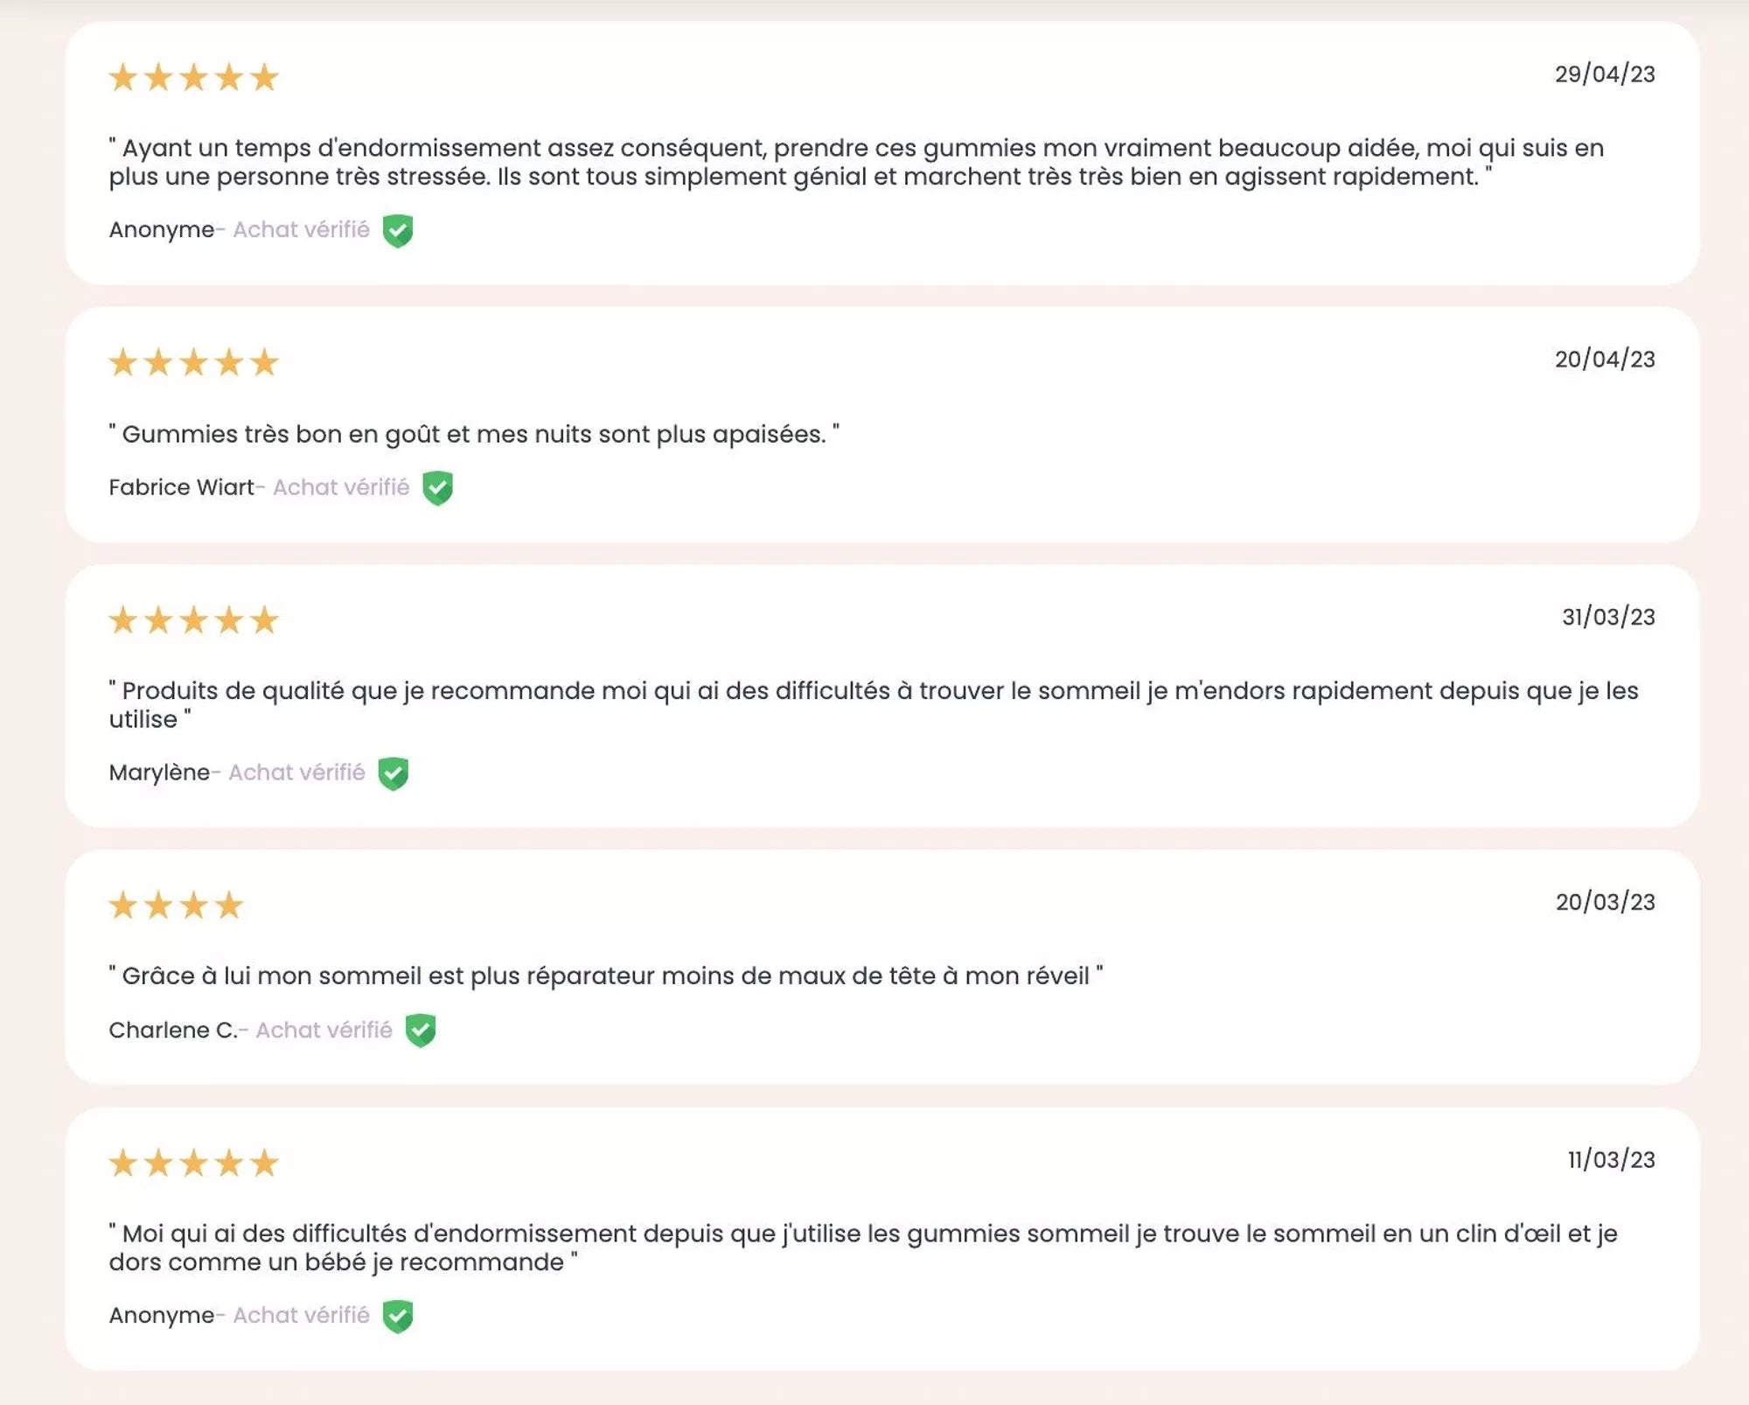Click "Achat vérifié" next to Charlene C.

click(x=324, y=1031)
